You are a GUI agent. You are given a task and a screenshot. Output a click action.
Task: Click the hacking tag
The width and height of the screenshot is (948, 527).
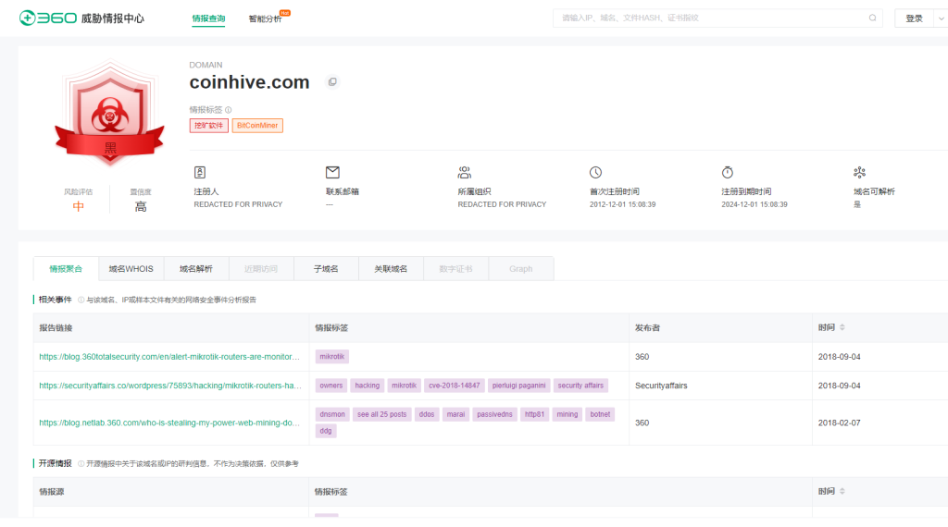[367, 386]
